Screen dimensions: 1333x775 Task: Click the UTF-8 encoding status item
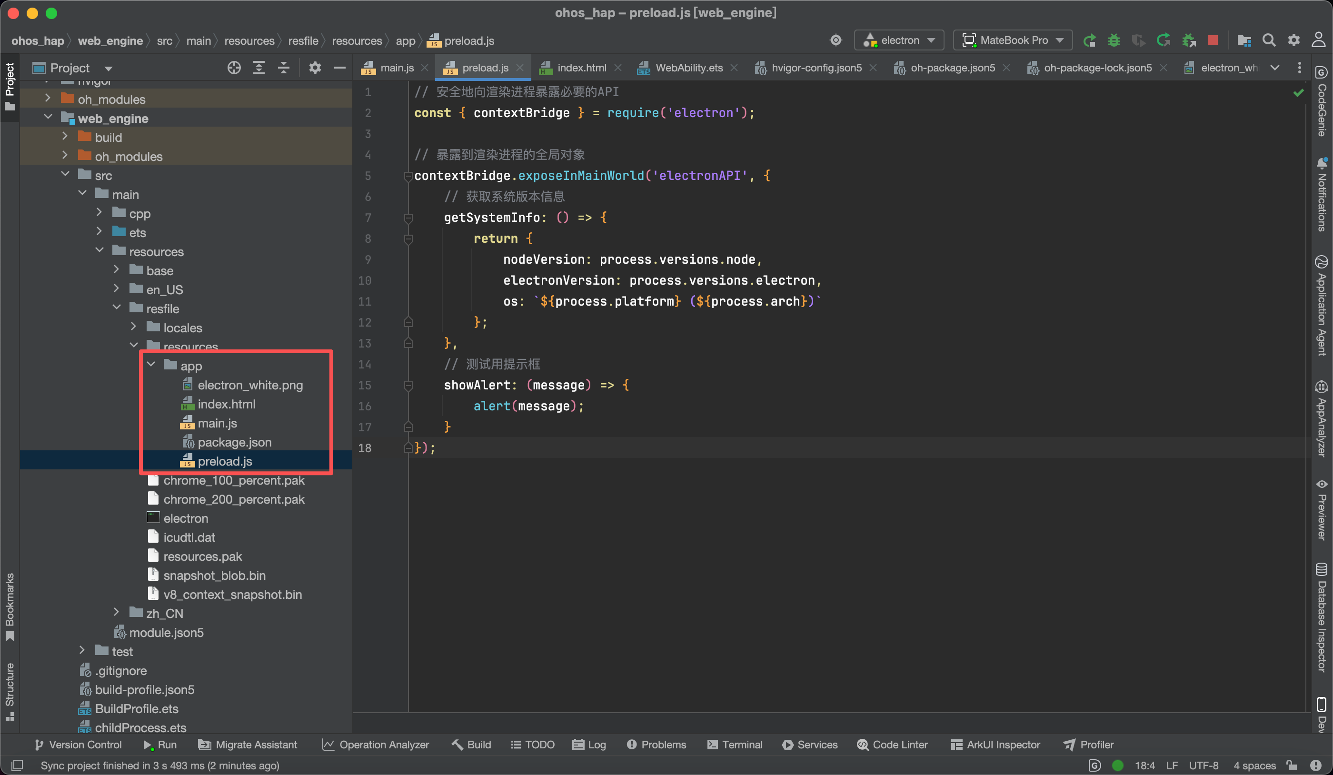(1204, 765)
